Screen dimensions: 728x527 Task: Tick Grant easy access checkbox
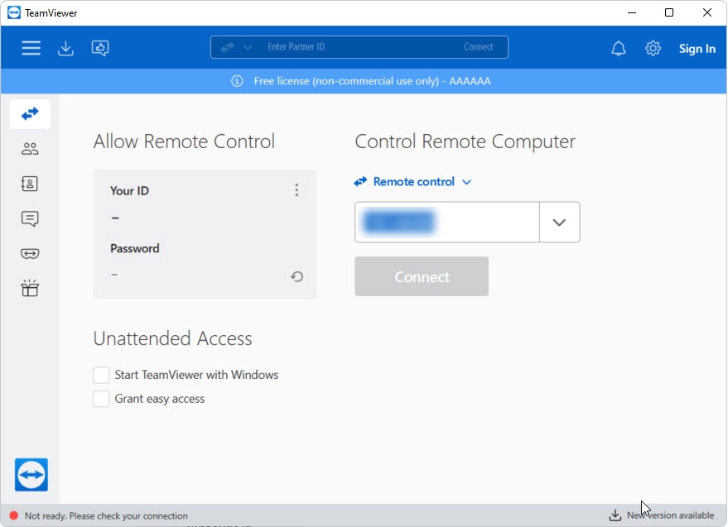click(x=101, y=399)
